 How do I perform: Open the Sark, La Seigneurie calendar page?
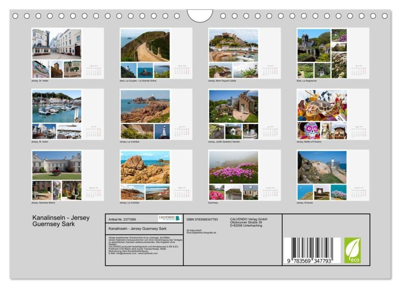[x=333, y=53]
